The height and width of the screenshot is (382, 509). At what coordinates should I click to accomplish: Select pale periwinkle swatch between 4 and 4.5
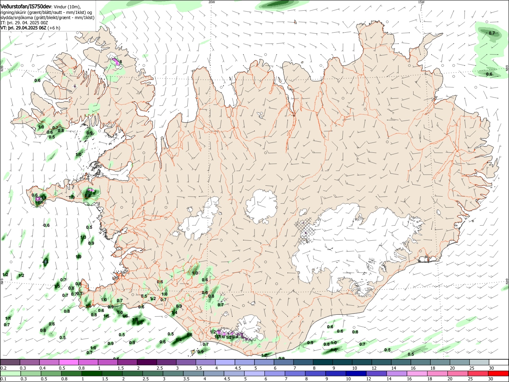[224, 363]
